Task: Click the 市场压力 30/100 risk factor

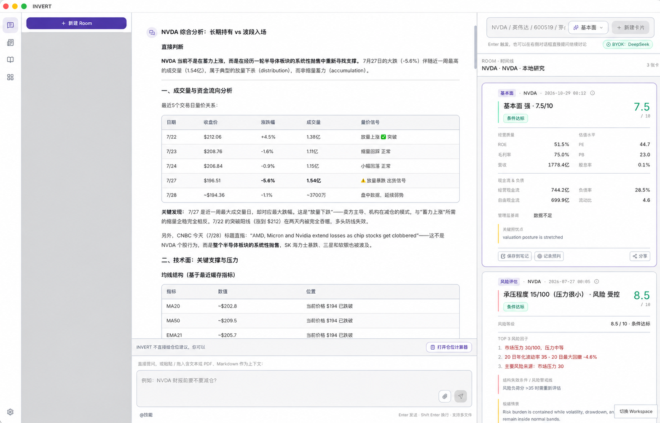Action: [x=534, y=348]
